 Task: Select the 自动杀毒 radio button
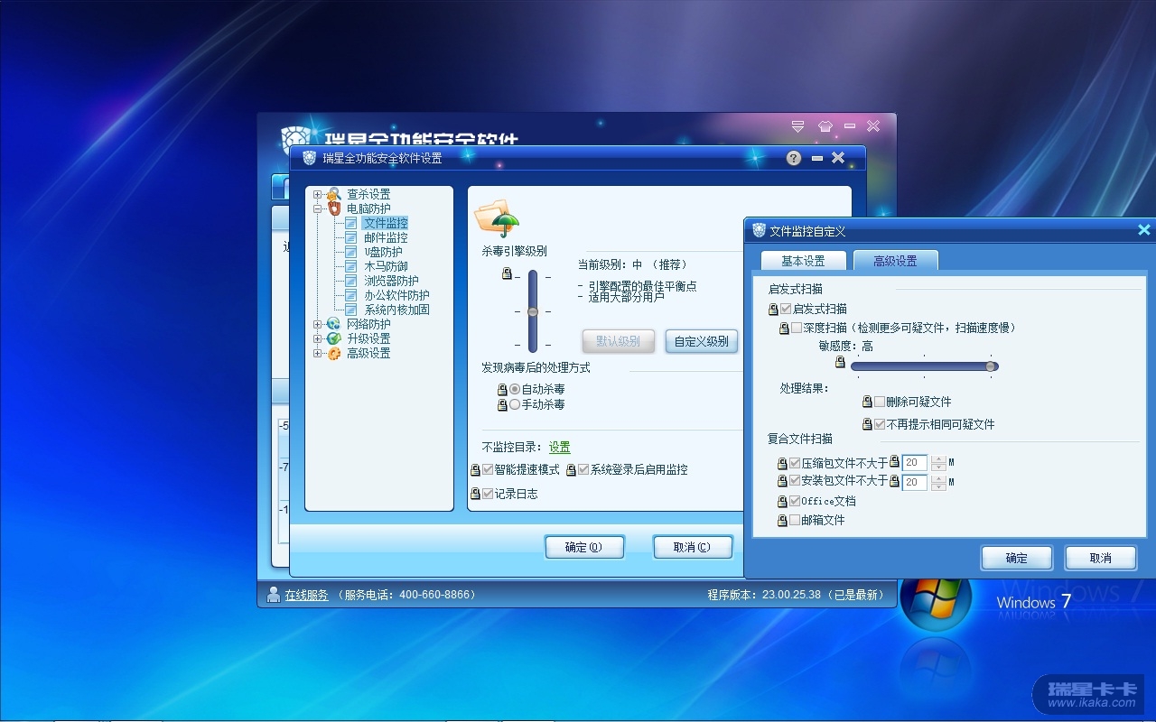[x=515, y=389]
